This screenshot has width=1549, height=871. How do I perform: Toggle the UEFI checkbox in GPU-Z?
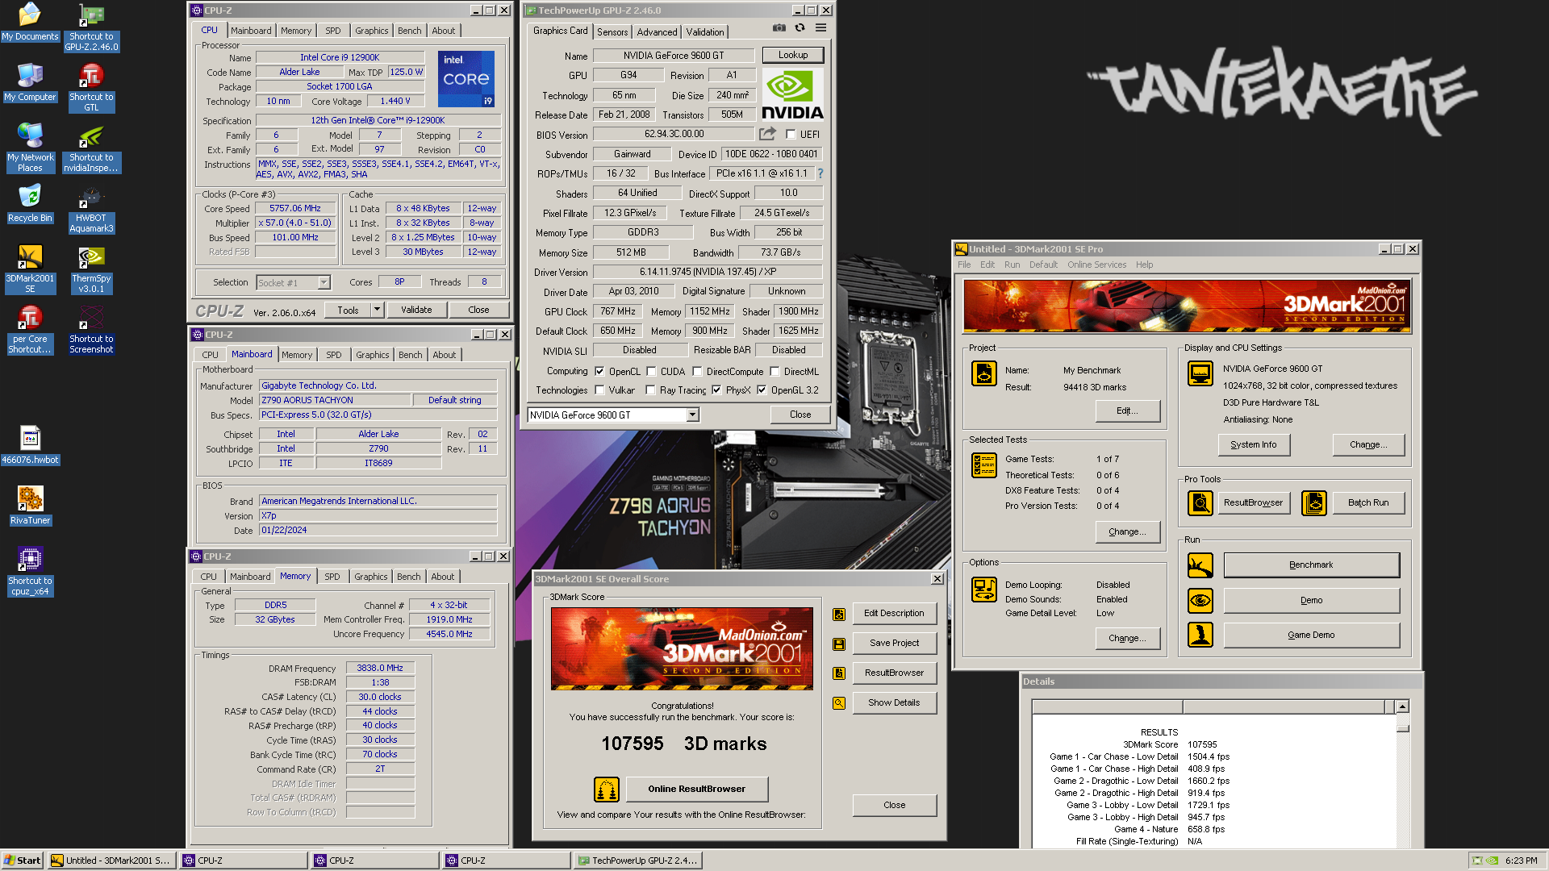coord(791,135)
